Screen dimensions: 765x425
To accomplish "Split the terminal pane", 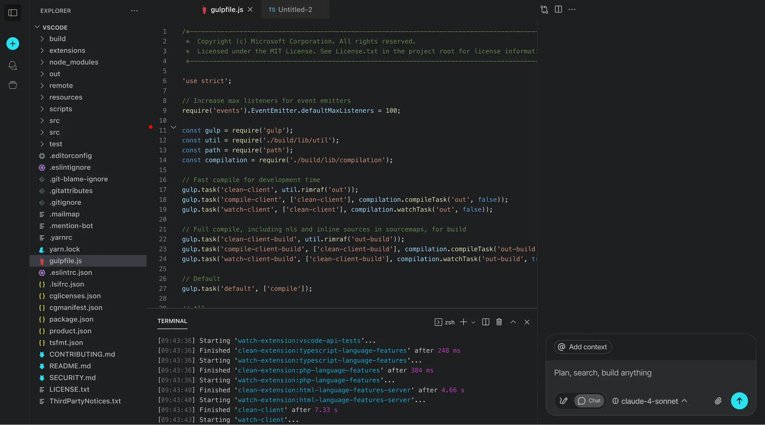I will pyautogui.click(x=485, y=322).
